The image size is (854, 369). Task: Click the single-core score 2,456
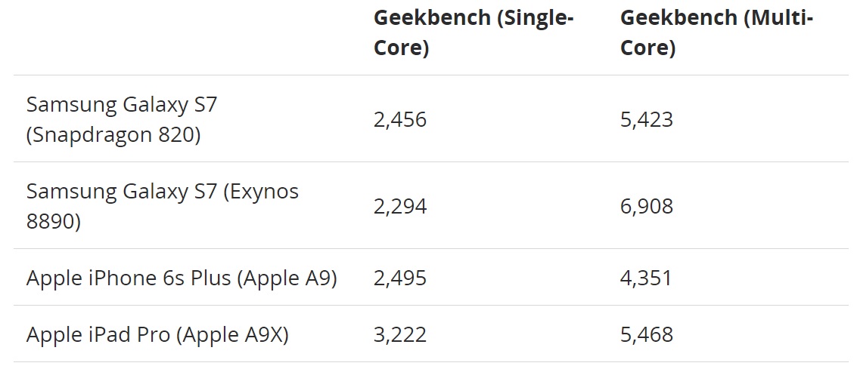(399, 119)
